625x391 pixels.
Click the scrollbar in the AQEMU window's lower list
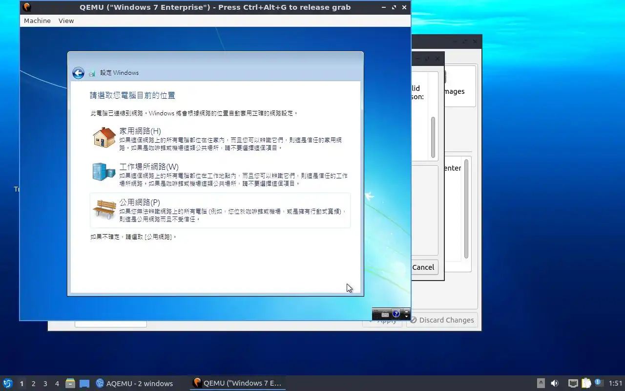466,209
